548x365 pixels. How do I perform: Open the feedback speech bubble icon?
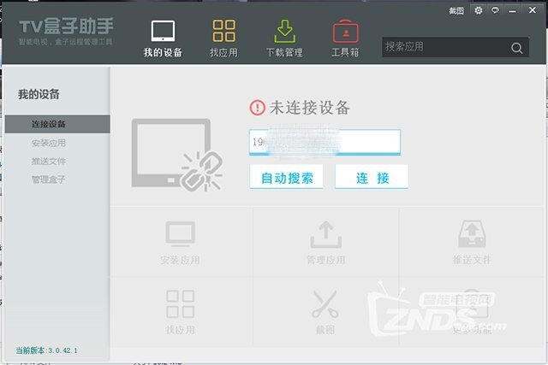tap(495, 10)
